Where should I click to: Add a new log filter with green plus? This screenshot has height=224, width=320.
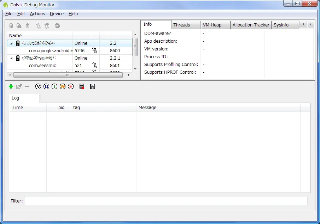11,86
